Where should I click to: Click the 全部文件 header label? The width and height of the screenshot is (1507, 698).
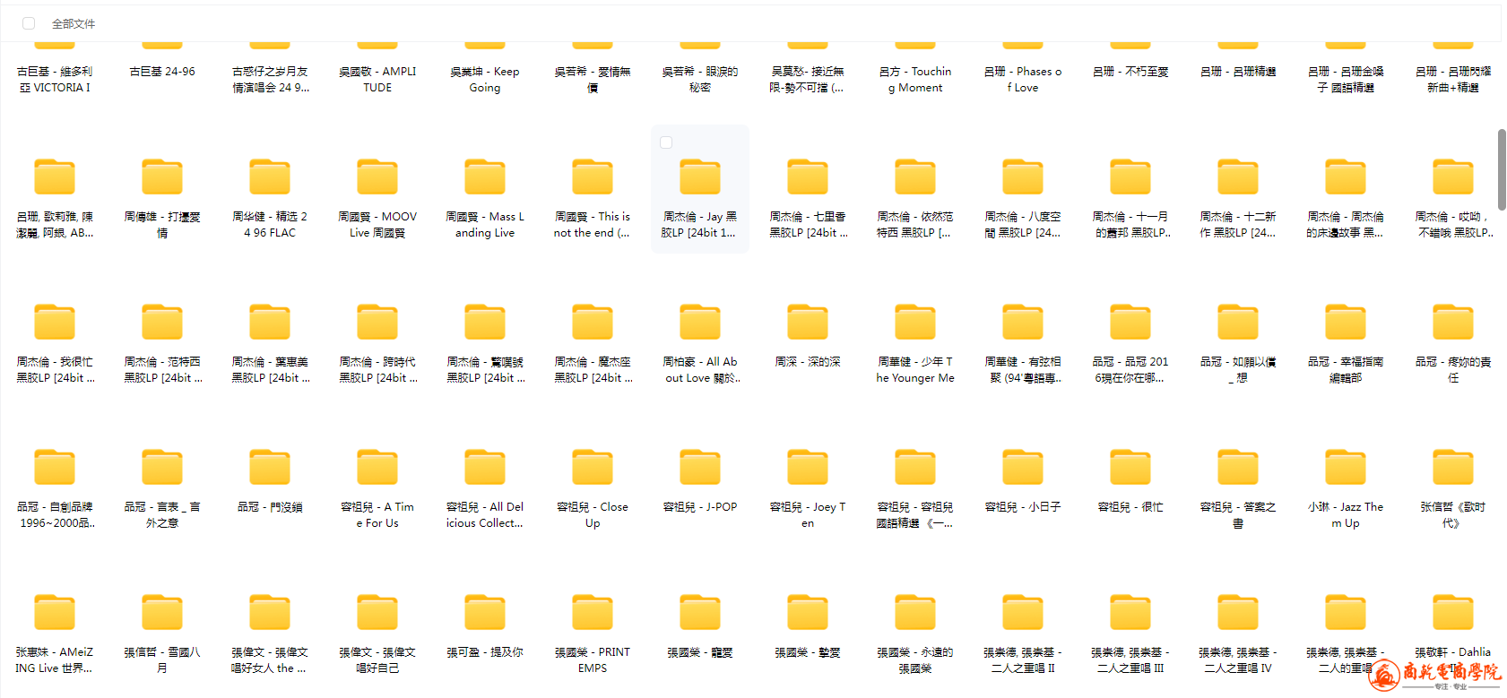74,24
